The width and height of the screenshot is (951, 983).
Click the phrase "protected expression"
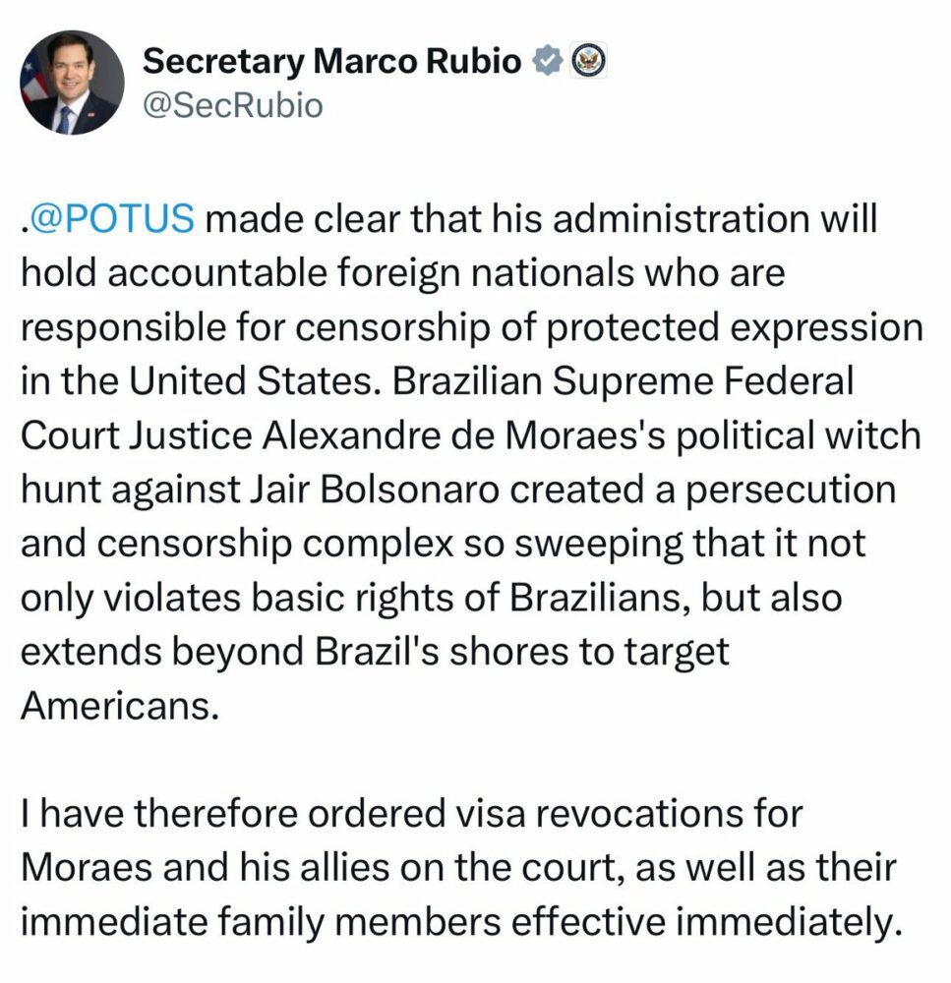[x=731, y=326]
